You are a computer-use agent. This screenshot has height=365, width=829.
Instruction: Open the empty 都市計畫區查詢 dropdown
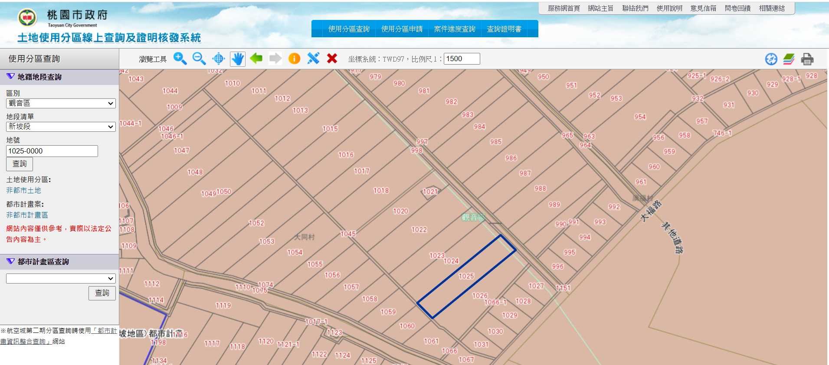(61, 278)
